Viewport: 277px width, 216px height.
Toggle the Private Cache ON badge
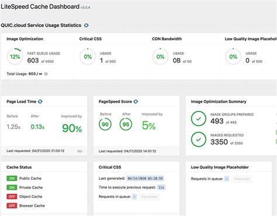coord(12,187)
